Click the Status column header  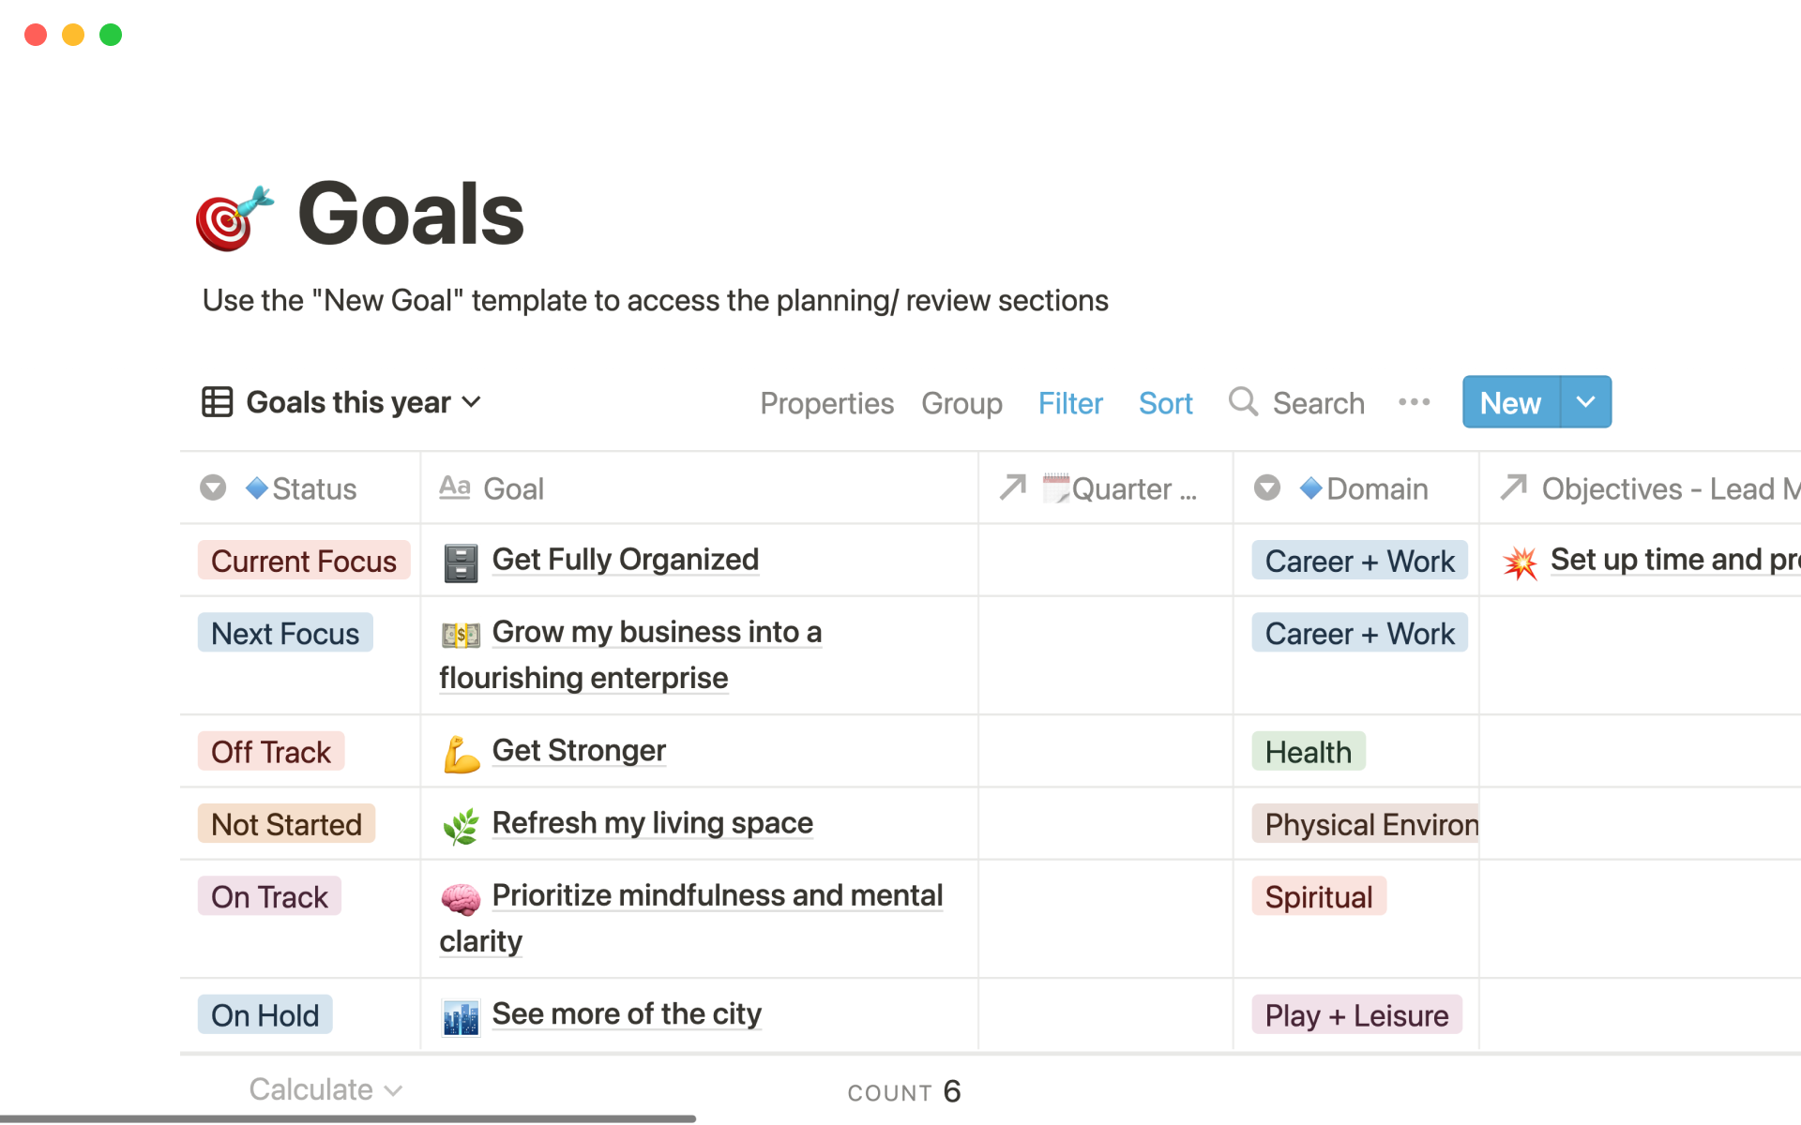pos(313,488)
